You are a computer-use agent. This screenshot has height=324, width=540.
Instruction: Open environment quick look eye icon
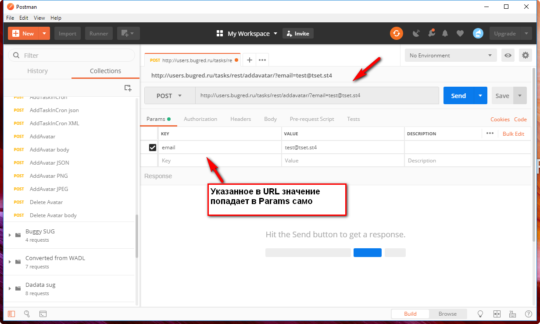508,55
